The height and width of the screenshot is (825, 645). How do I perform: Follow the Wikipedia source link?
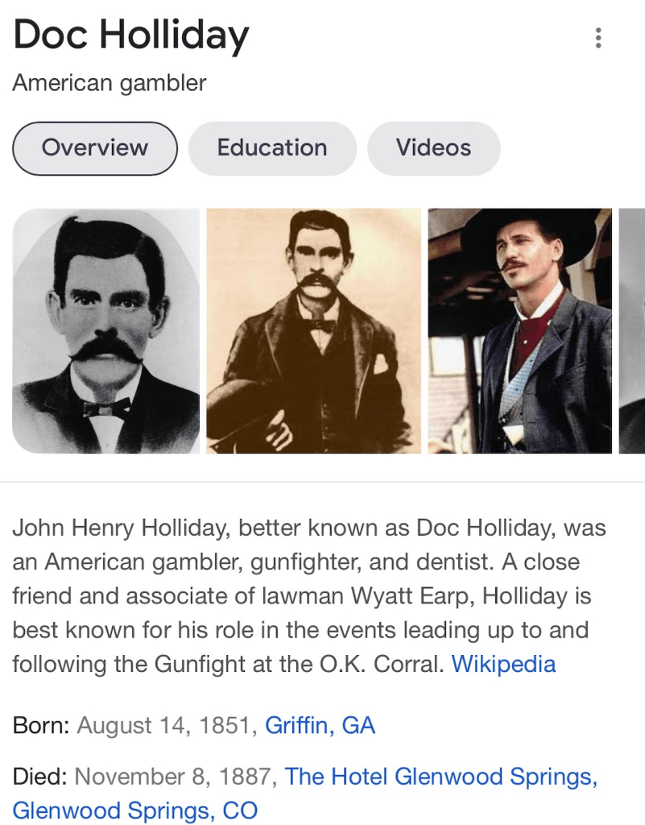pyautogui.click(x=503, y=665)
